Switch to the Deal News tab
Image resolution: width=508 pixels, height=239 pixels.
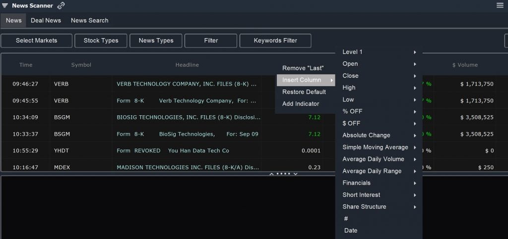click(x=46, y=20)
